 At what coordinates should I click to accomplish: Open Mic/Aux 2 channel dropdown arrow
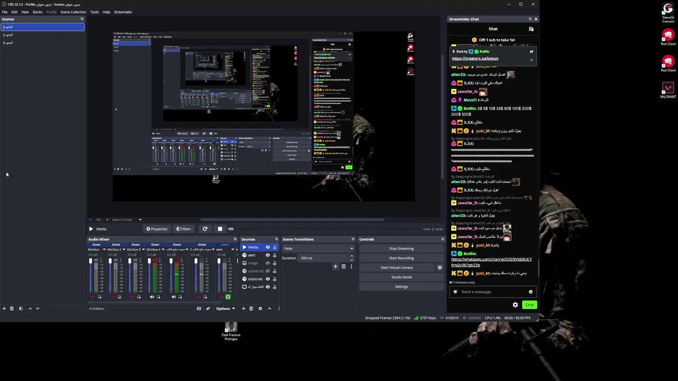click(x=123, y=250)
